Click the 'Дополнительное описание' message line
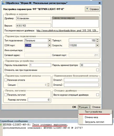This screenshot has width=114, height=136. tap(43, 128)
